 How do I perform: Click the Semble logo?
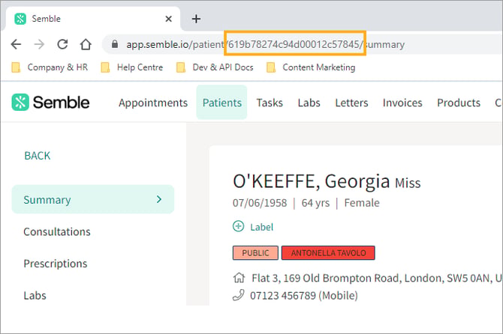[51, 103]
